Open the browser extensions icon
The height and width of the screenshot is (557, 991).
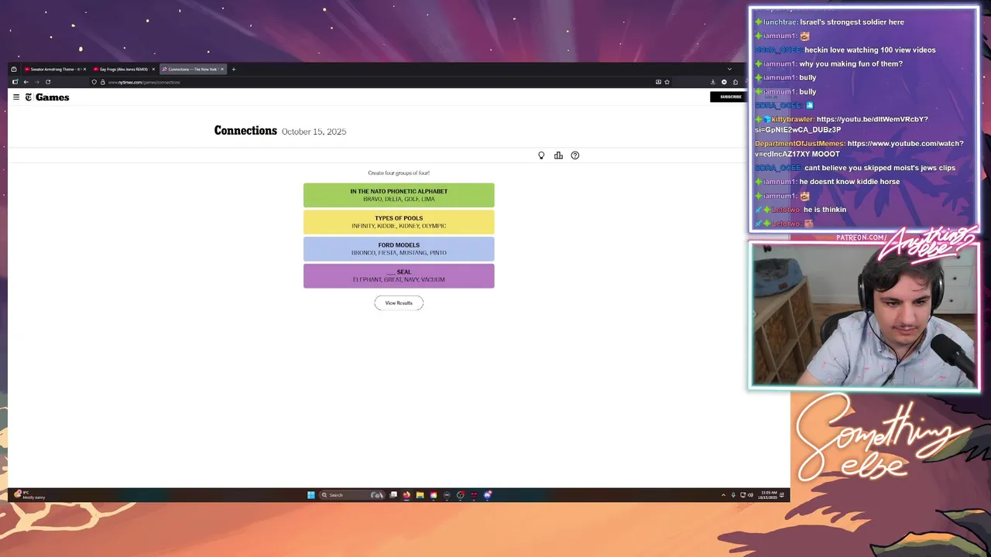click(736, 82)
